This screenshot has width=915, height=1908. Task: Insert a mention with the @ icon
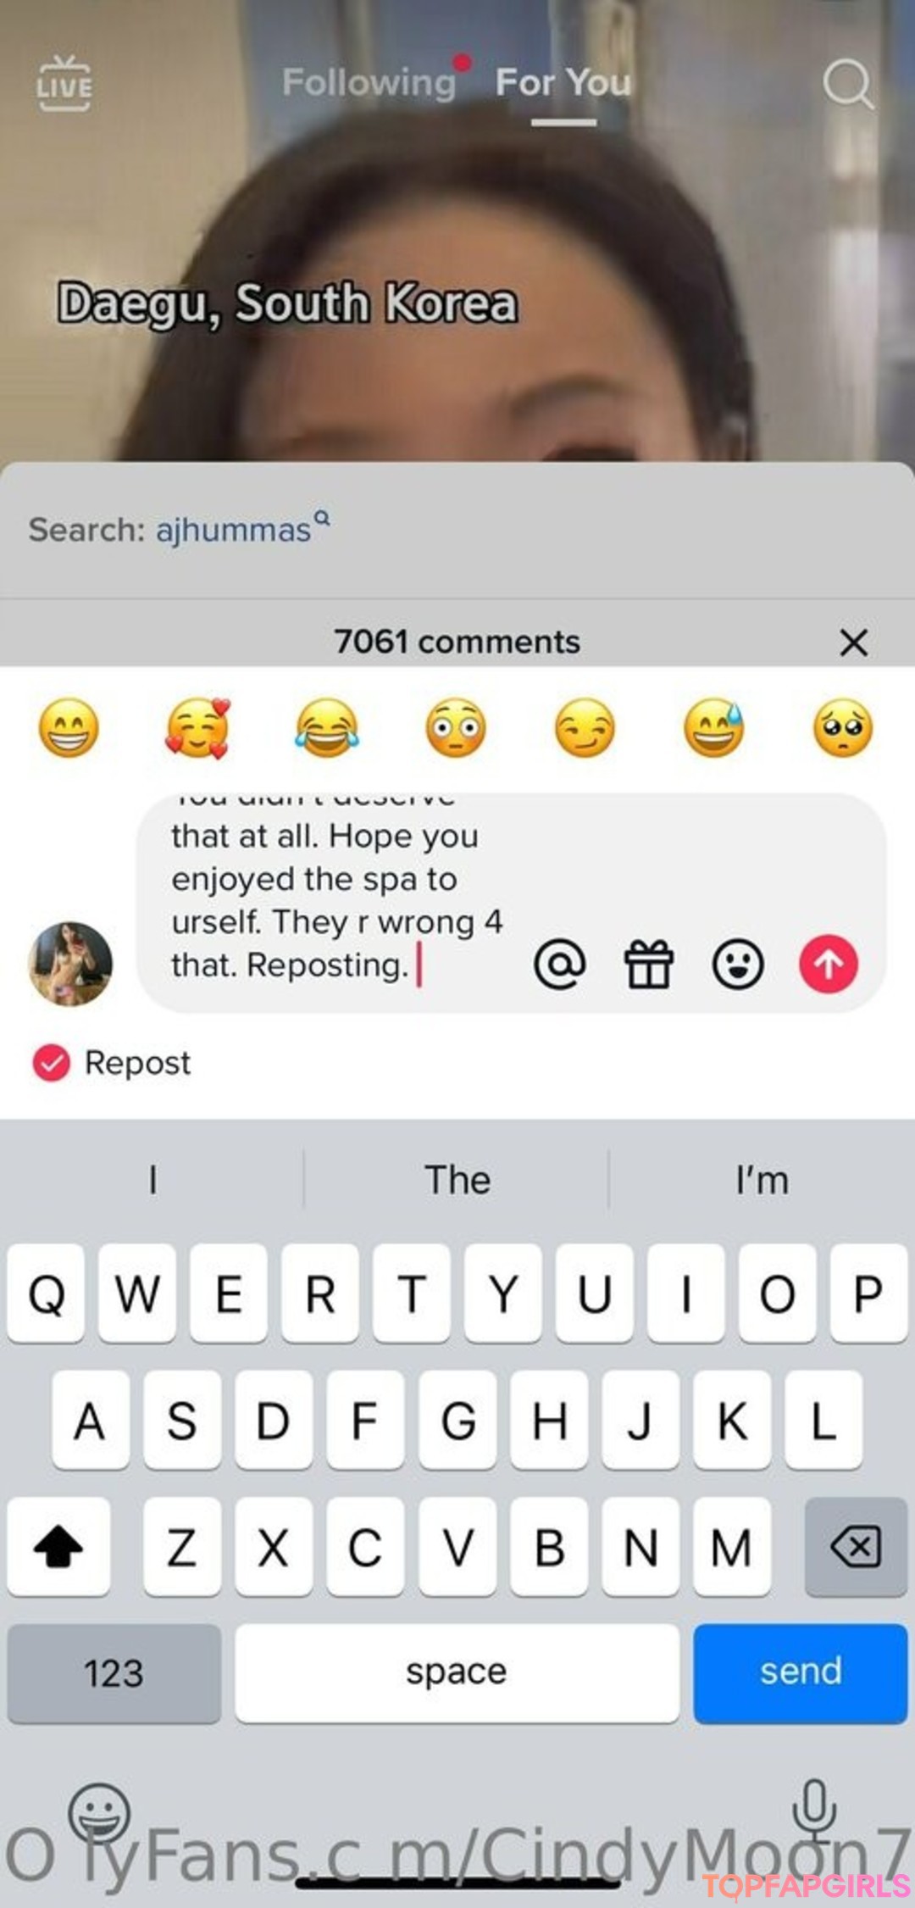560,965
